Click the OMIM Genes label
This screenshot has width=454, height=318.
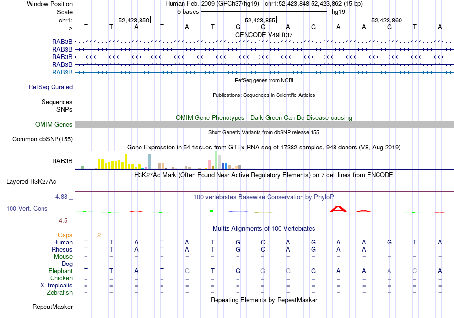[54, 125]
